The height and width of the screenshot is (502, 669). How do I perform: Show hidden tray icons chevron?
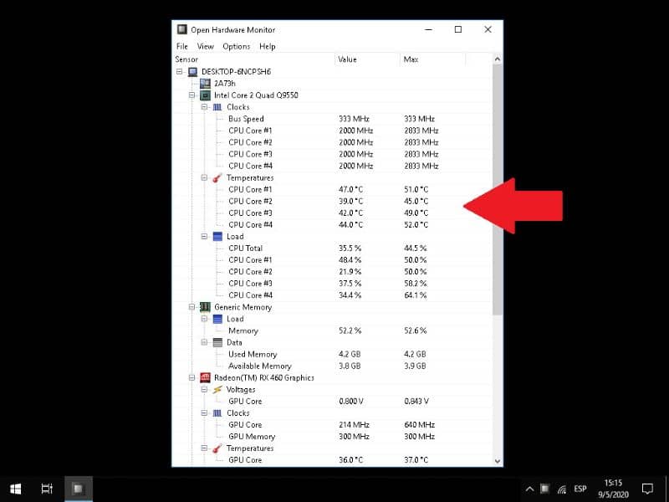(x=529, y=489)
